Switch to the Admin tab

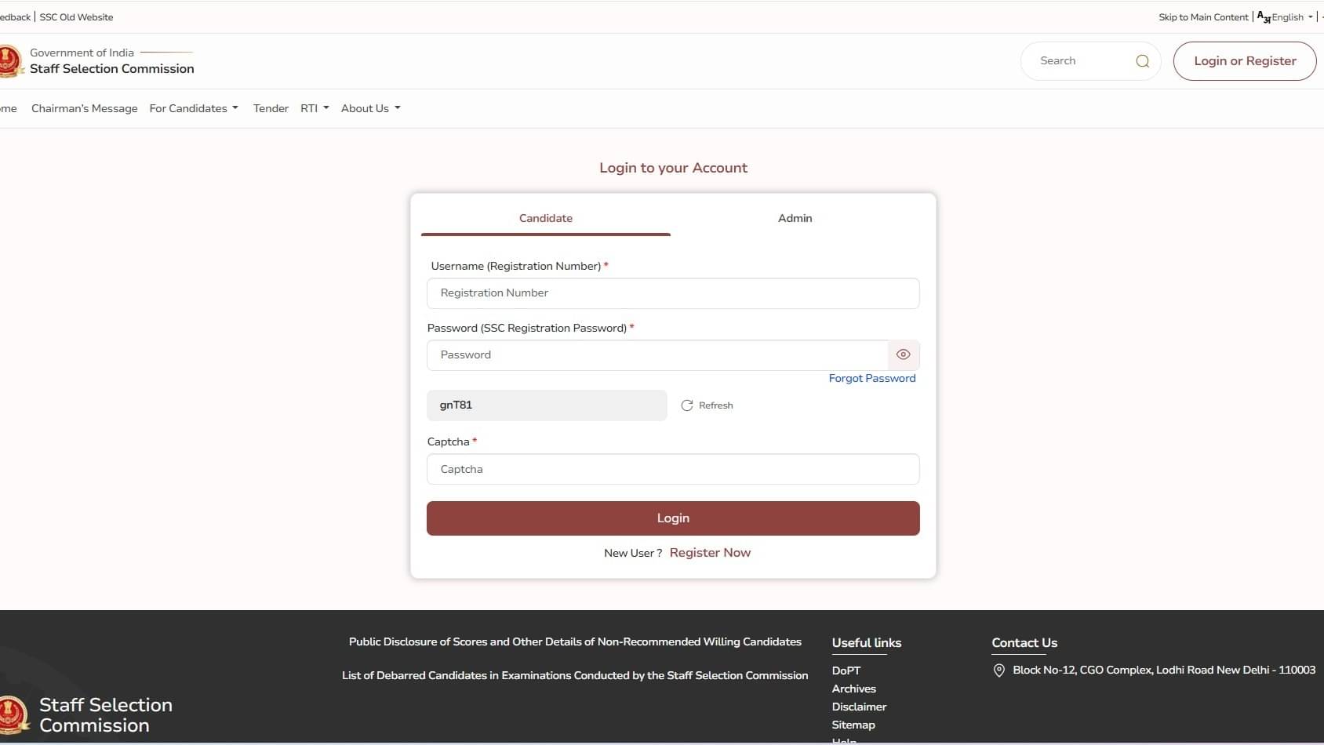[795, 219]
